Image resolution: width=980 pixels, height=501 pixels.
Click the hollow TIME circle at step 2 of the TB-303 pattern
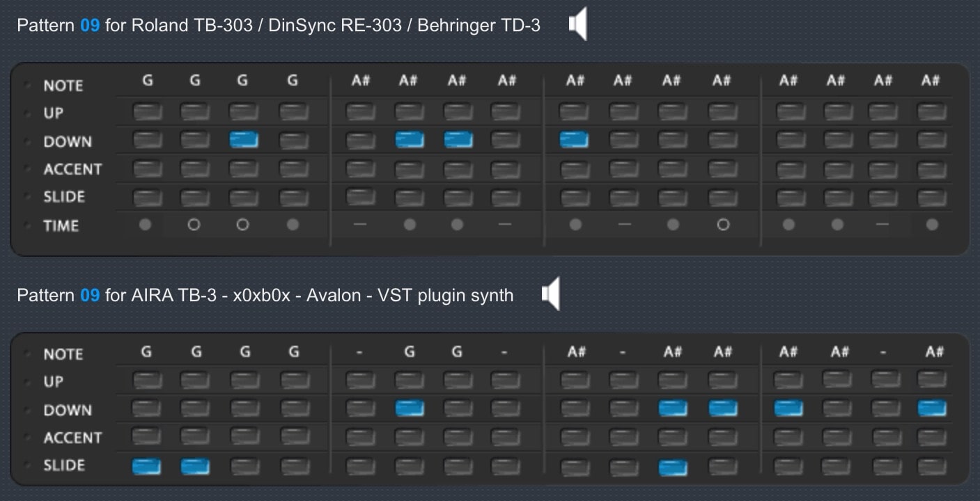click(x=194, y=225)
